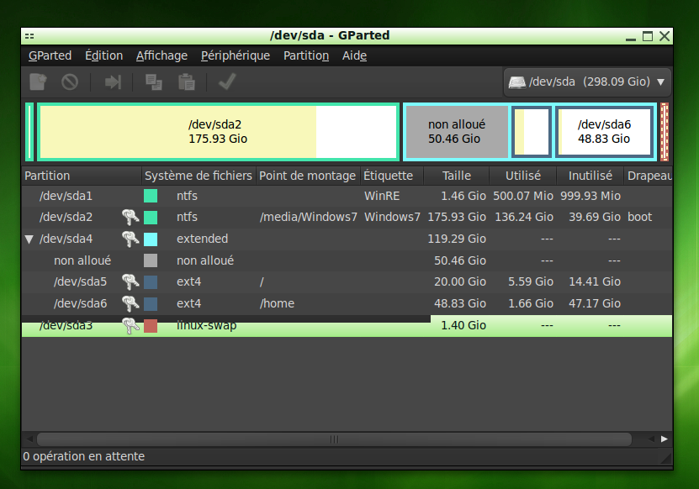The image size is (699, 489).
Task: Collapse the /dev/sda4 extended partition tree
Action: click(x=27, y=239)
